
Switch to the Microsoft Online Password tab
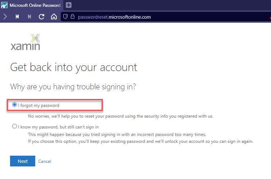click(31, 5)
